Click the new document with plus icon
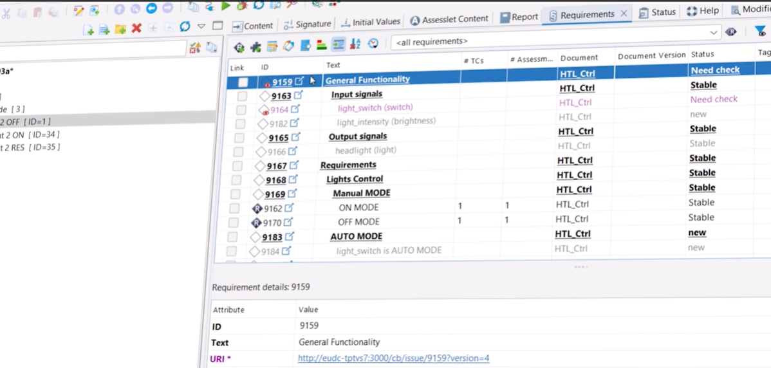The width and height of the screenshot is (771, 368). 89,30
